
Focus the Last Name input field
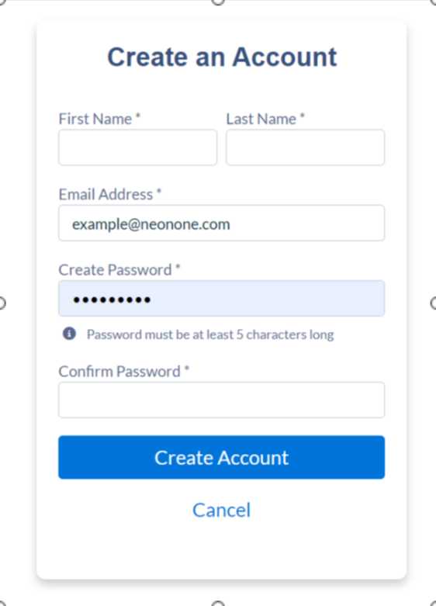[306, 147]
